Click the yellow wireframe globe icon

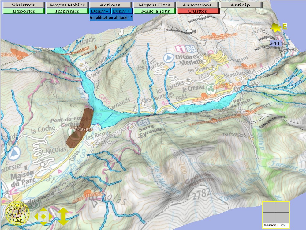[x=17, y=213]
